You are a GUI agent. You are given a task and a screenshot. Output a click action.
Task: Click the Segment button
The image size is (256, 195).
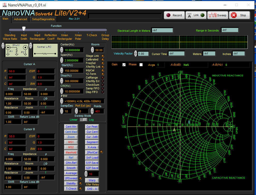(x=92, y=142)
